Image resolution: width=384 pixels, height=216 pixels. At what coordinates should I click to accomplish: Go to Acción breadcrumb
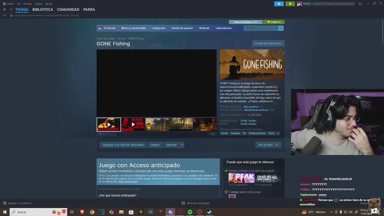click(122, 38)
